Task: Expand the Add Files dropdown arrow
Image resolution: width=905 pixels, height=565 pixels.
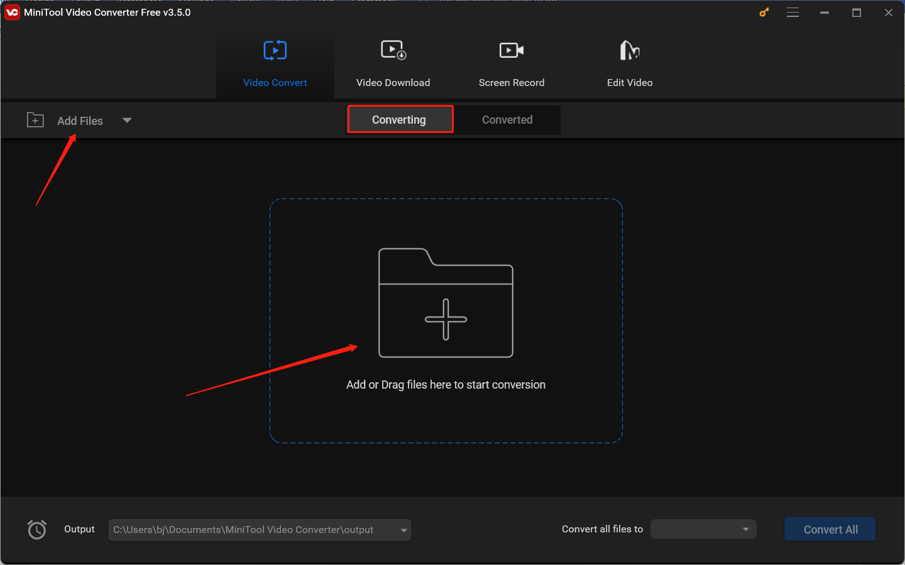Action: [127, 121]
